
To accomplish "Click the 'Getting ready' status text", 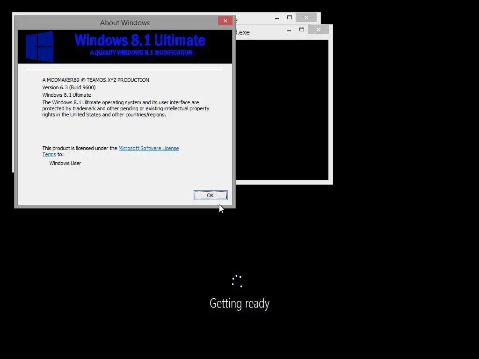I will [x=239, y=303].
